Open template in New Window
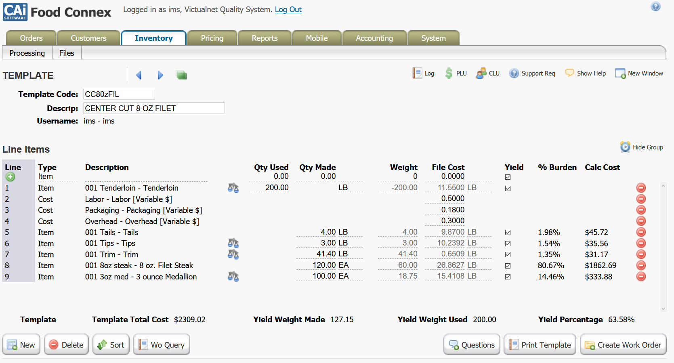 click(639, 73)
